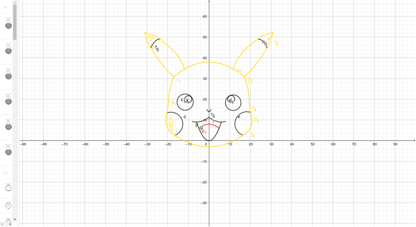Click the algebra panel vertical scrollbar thumb
The image size is (416, 227).
point(15,22)
